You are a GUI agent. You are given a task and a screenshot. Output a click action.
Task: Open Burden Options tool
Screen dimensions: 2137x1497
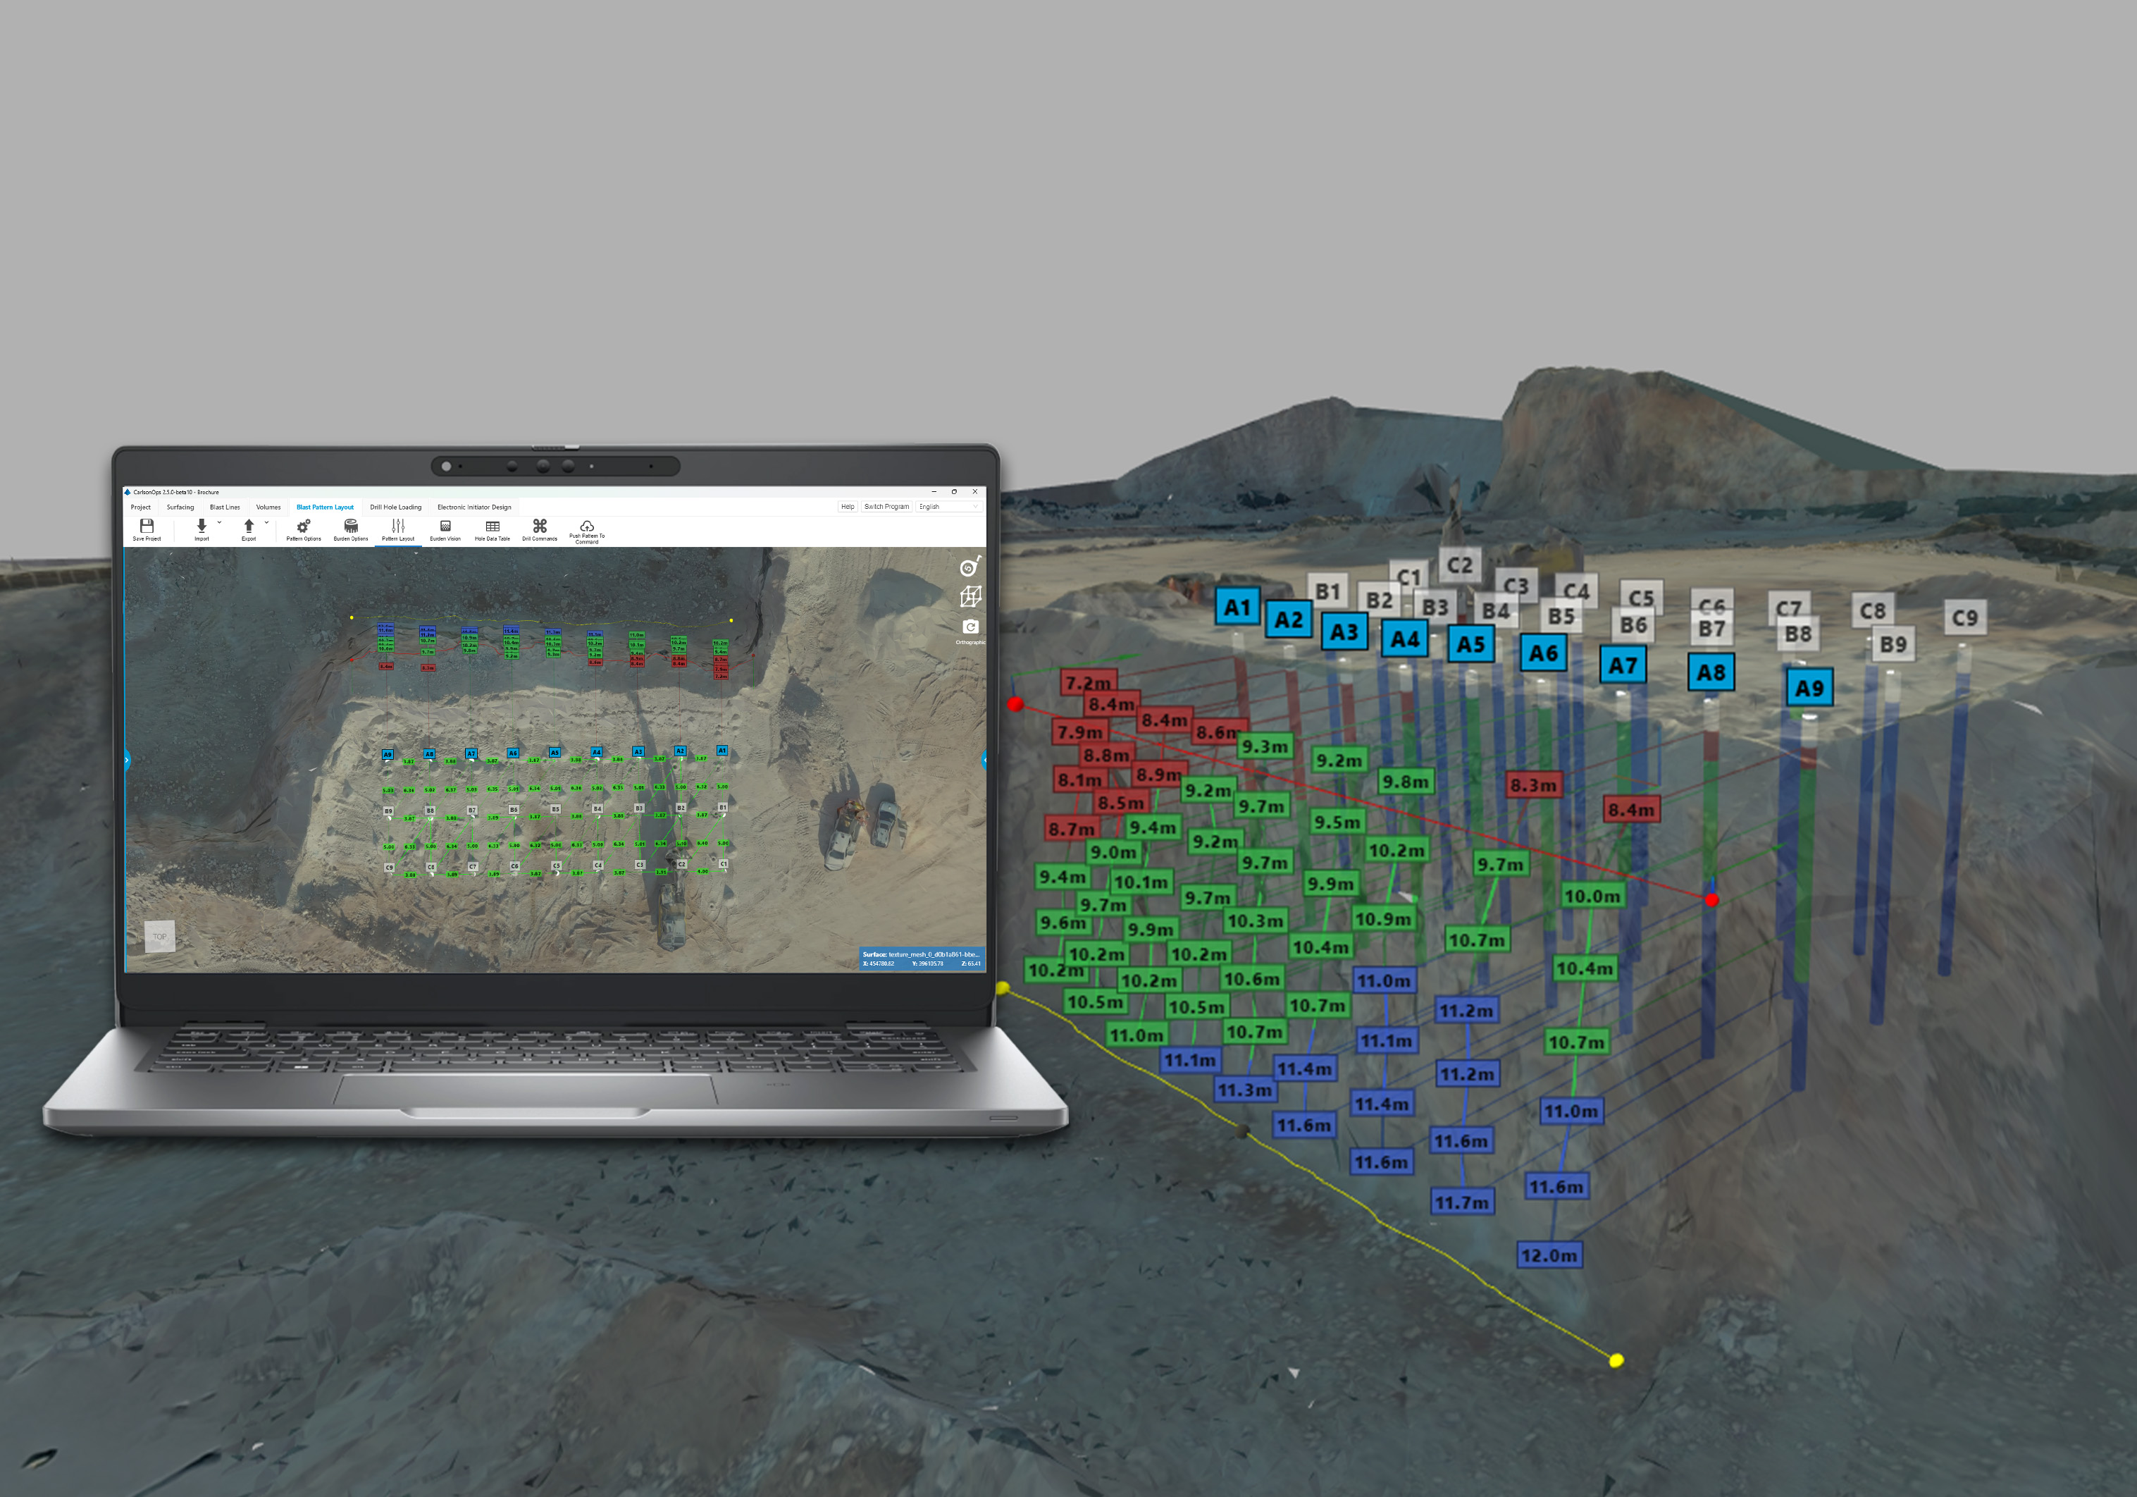point(351,527)
